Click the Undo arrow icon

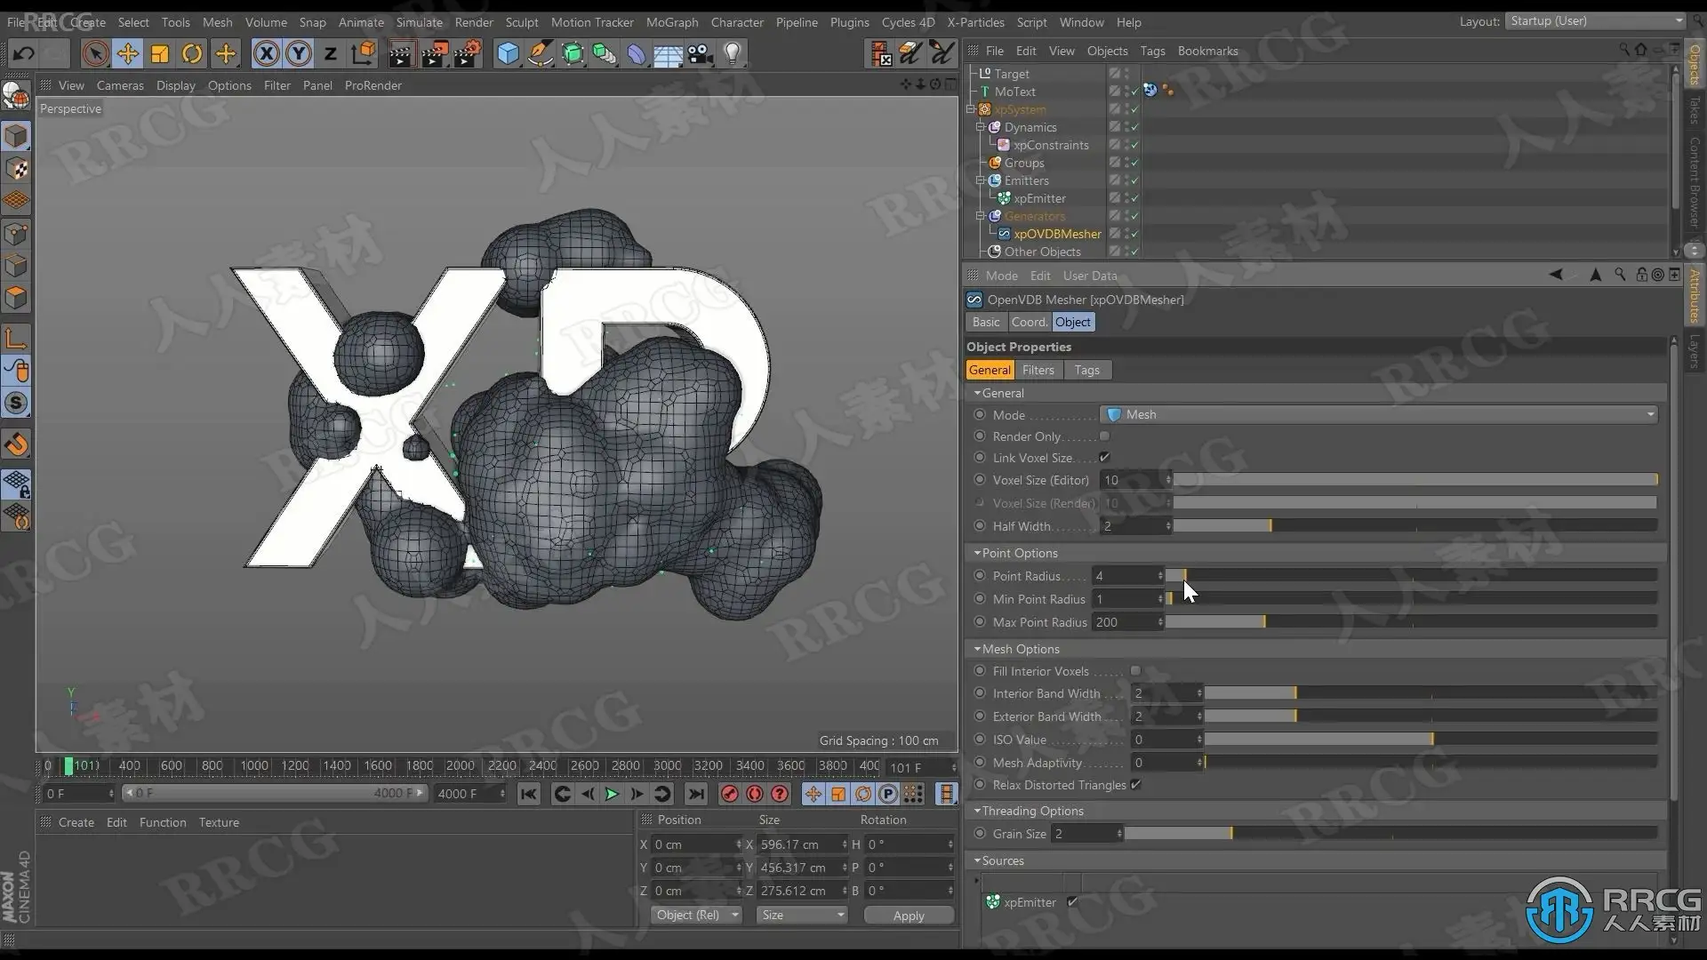tap(24, 53)
